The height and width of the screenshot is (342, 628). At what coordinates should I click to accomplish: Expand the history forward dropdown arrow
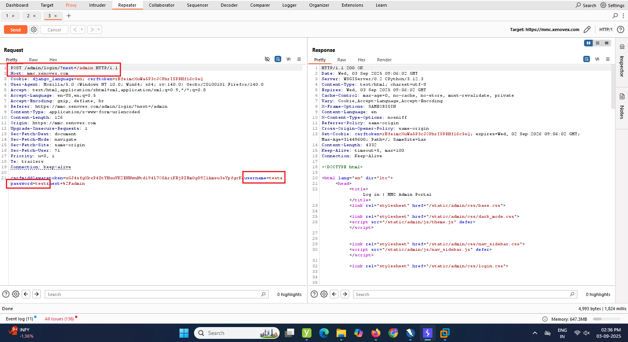point(99,29)
